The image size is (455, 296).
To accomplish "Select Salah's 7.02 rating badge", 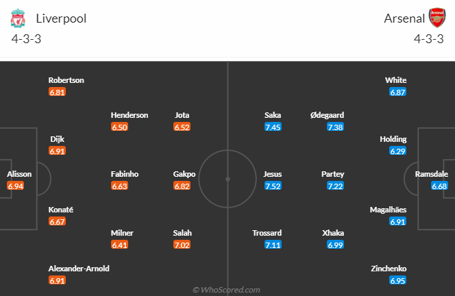I will (182, 245).
